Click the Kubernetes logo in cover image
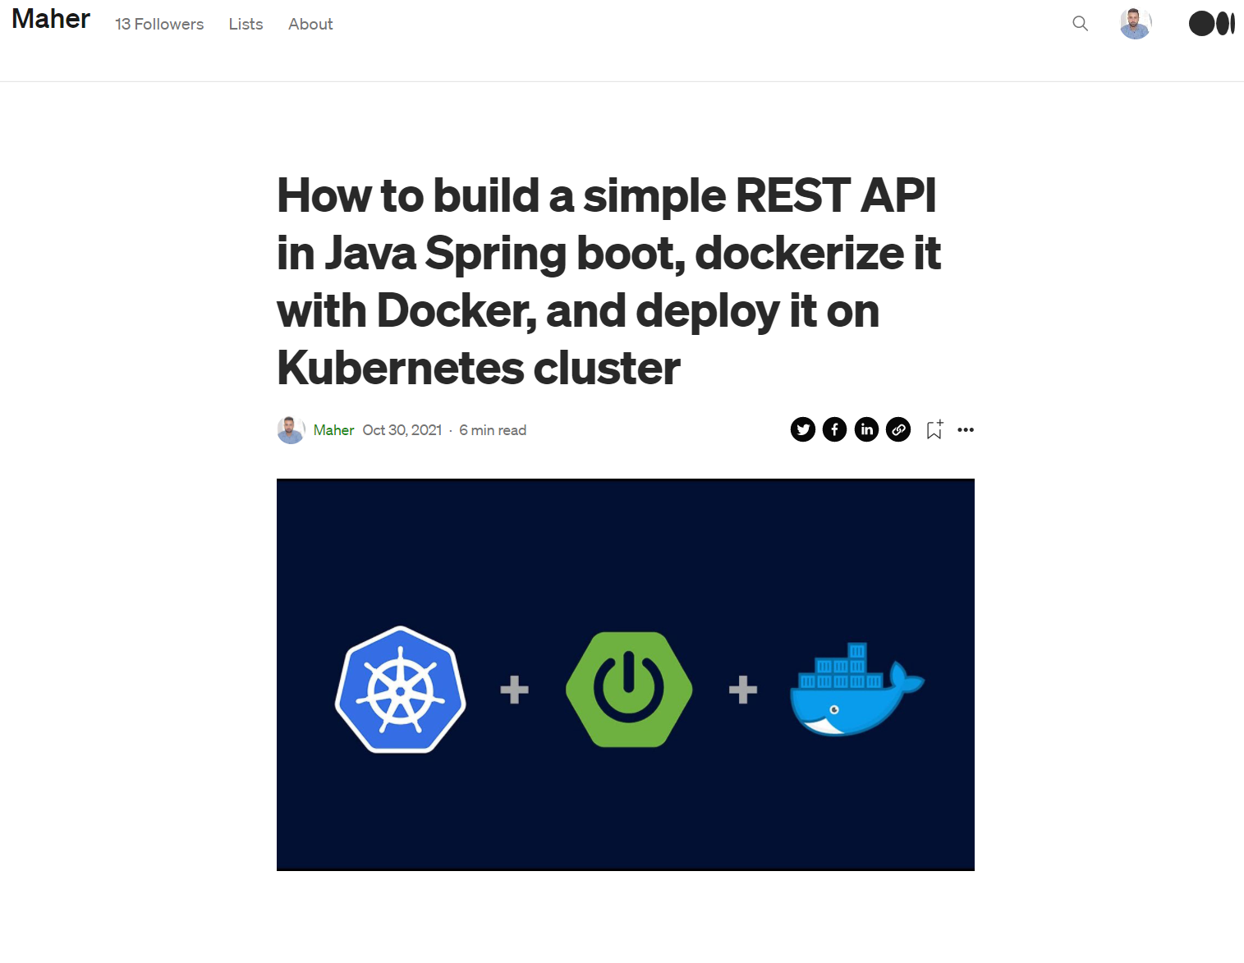This screenshot has height=963, width=1244. [x=401, y=690]
